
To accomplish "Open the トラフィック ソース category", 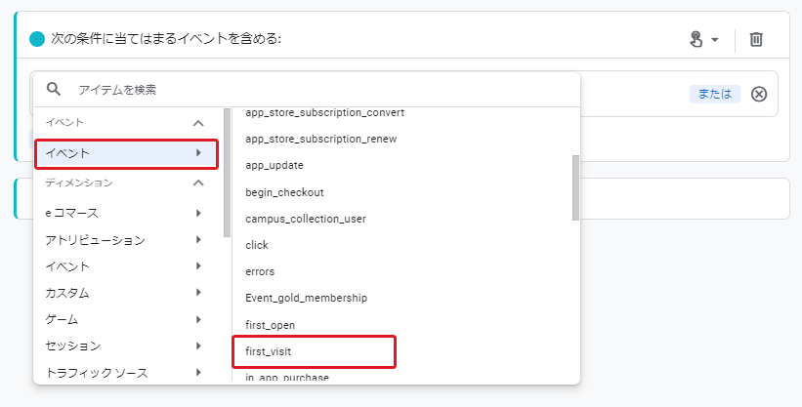I will tap(126, 373).
